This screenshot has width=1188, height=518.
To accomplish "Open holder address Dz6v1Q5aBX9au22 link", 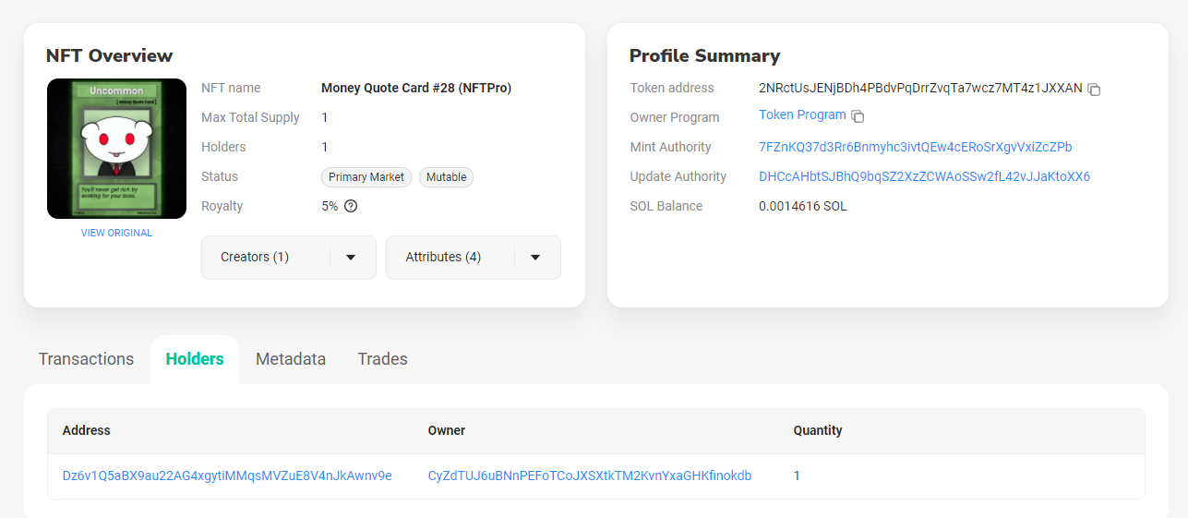I will [x=227, y=476].
